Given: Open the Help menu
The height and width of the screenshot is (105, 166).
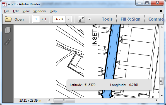Looking at the screenshot, I should [53, 11].
